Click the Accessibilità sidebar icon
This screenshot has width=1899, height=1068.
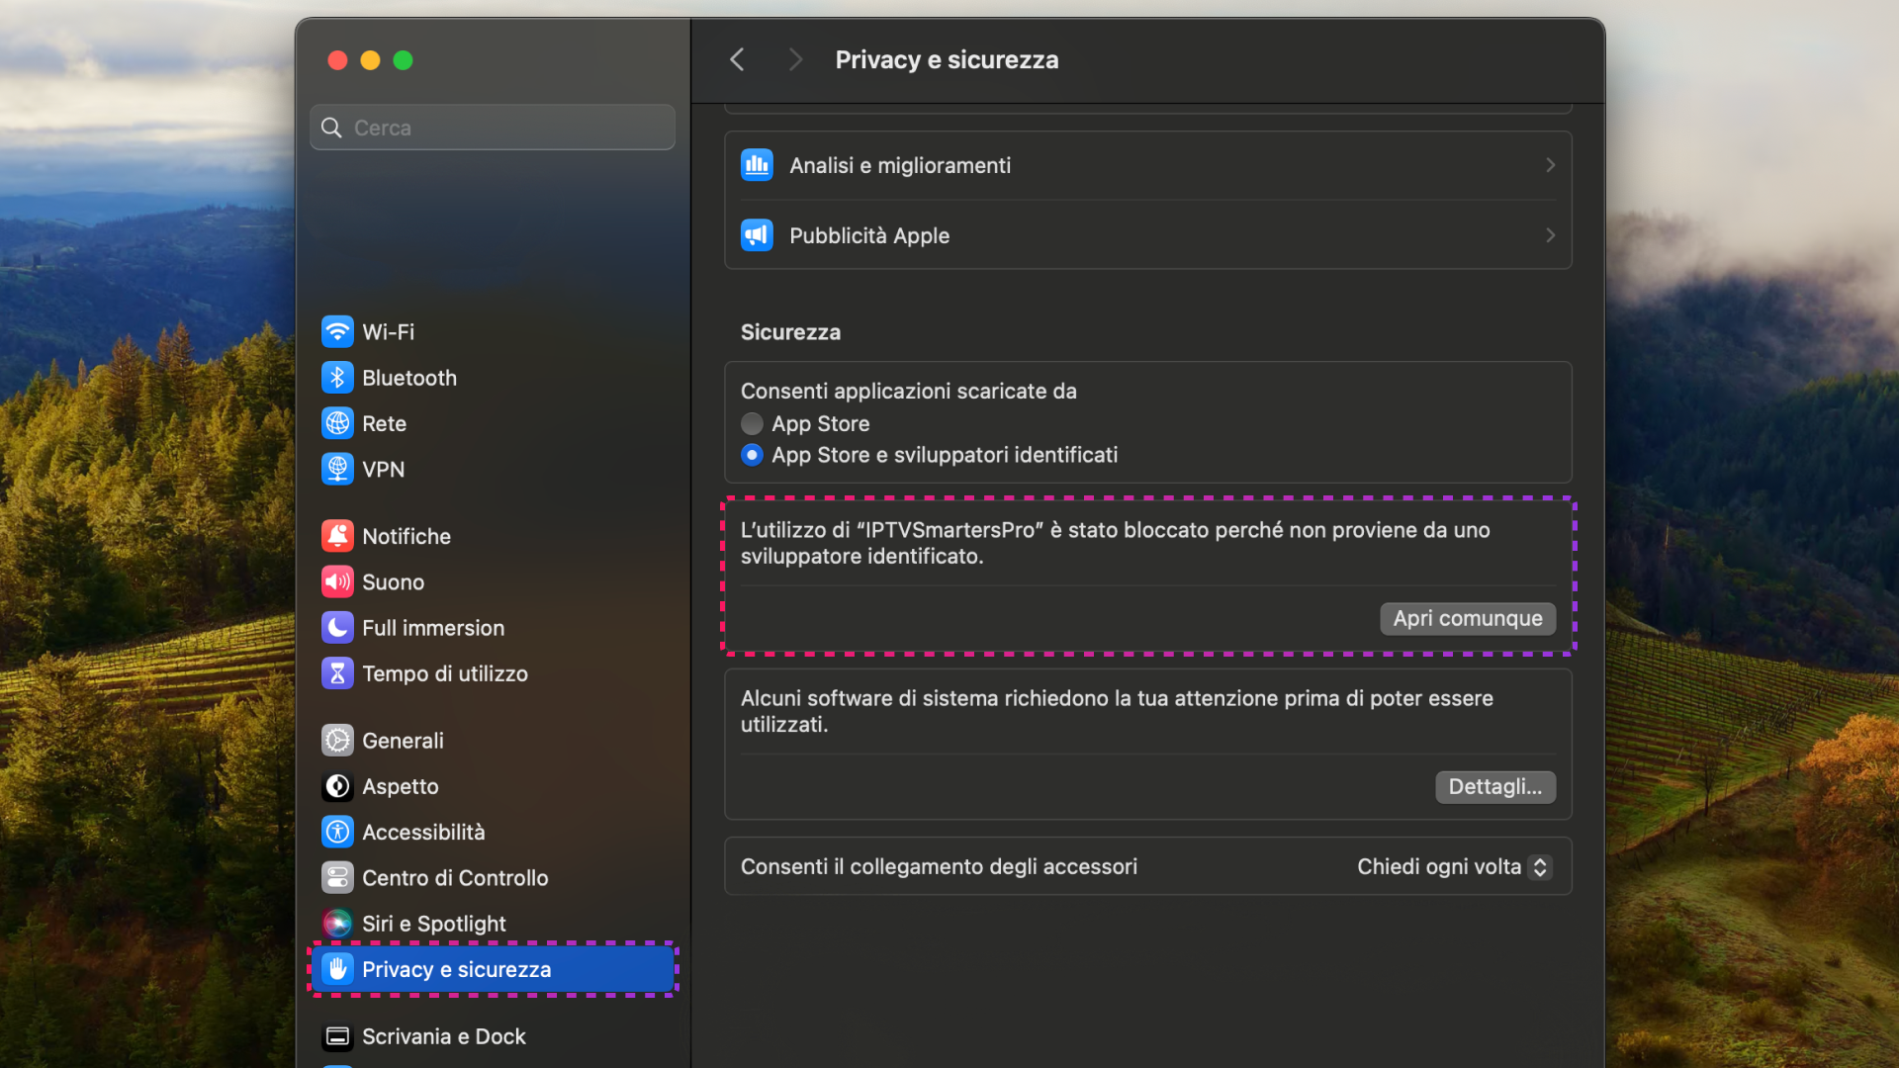point(337,832)
